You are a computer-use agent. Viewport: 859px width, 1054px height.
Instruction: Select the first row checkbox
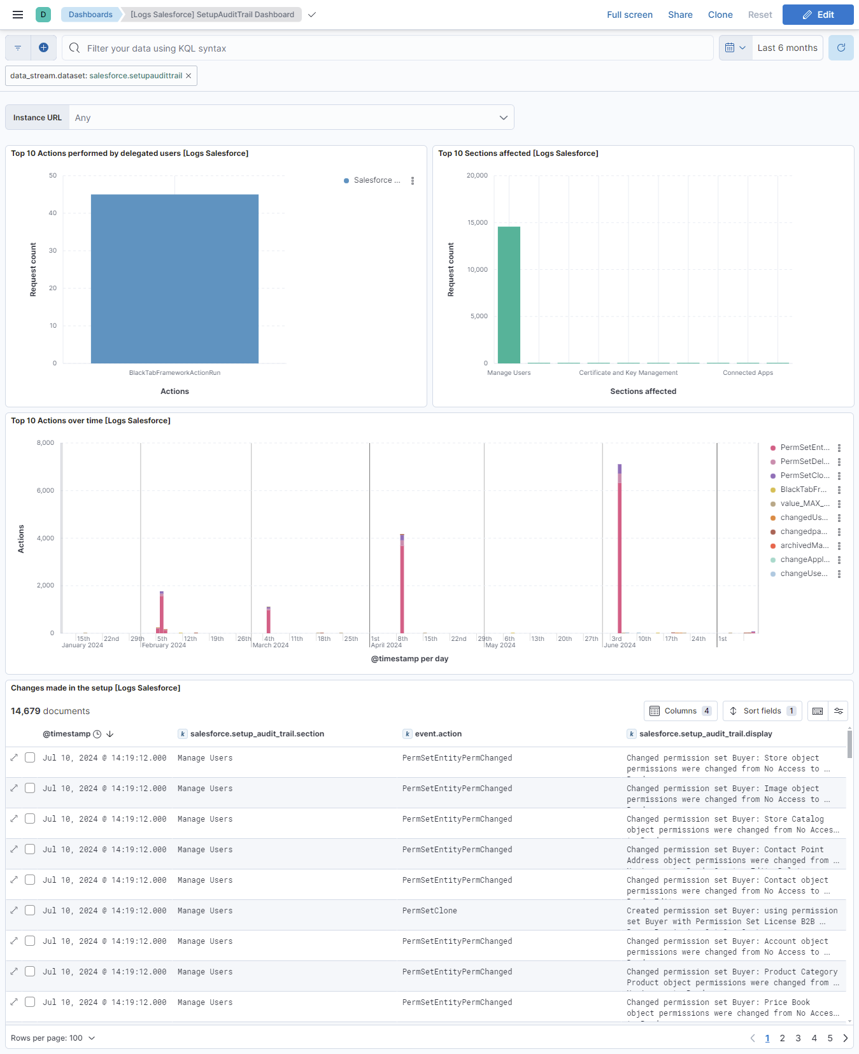click(x=30, y=757)
